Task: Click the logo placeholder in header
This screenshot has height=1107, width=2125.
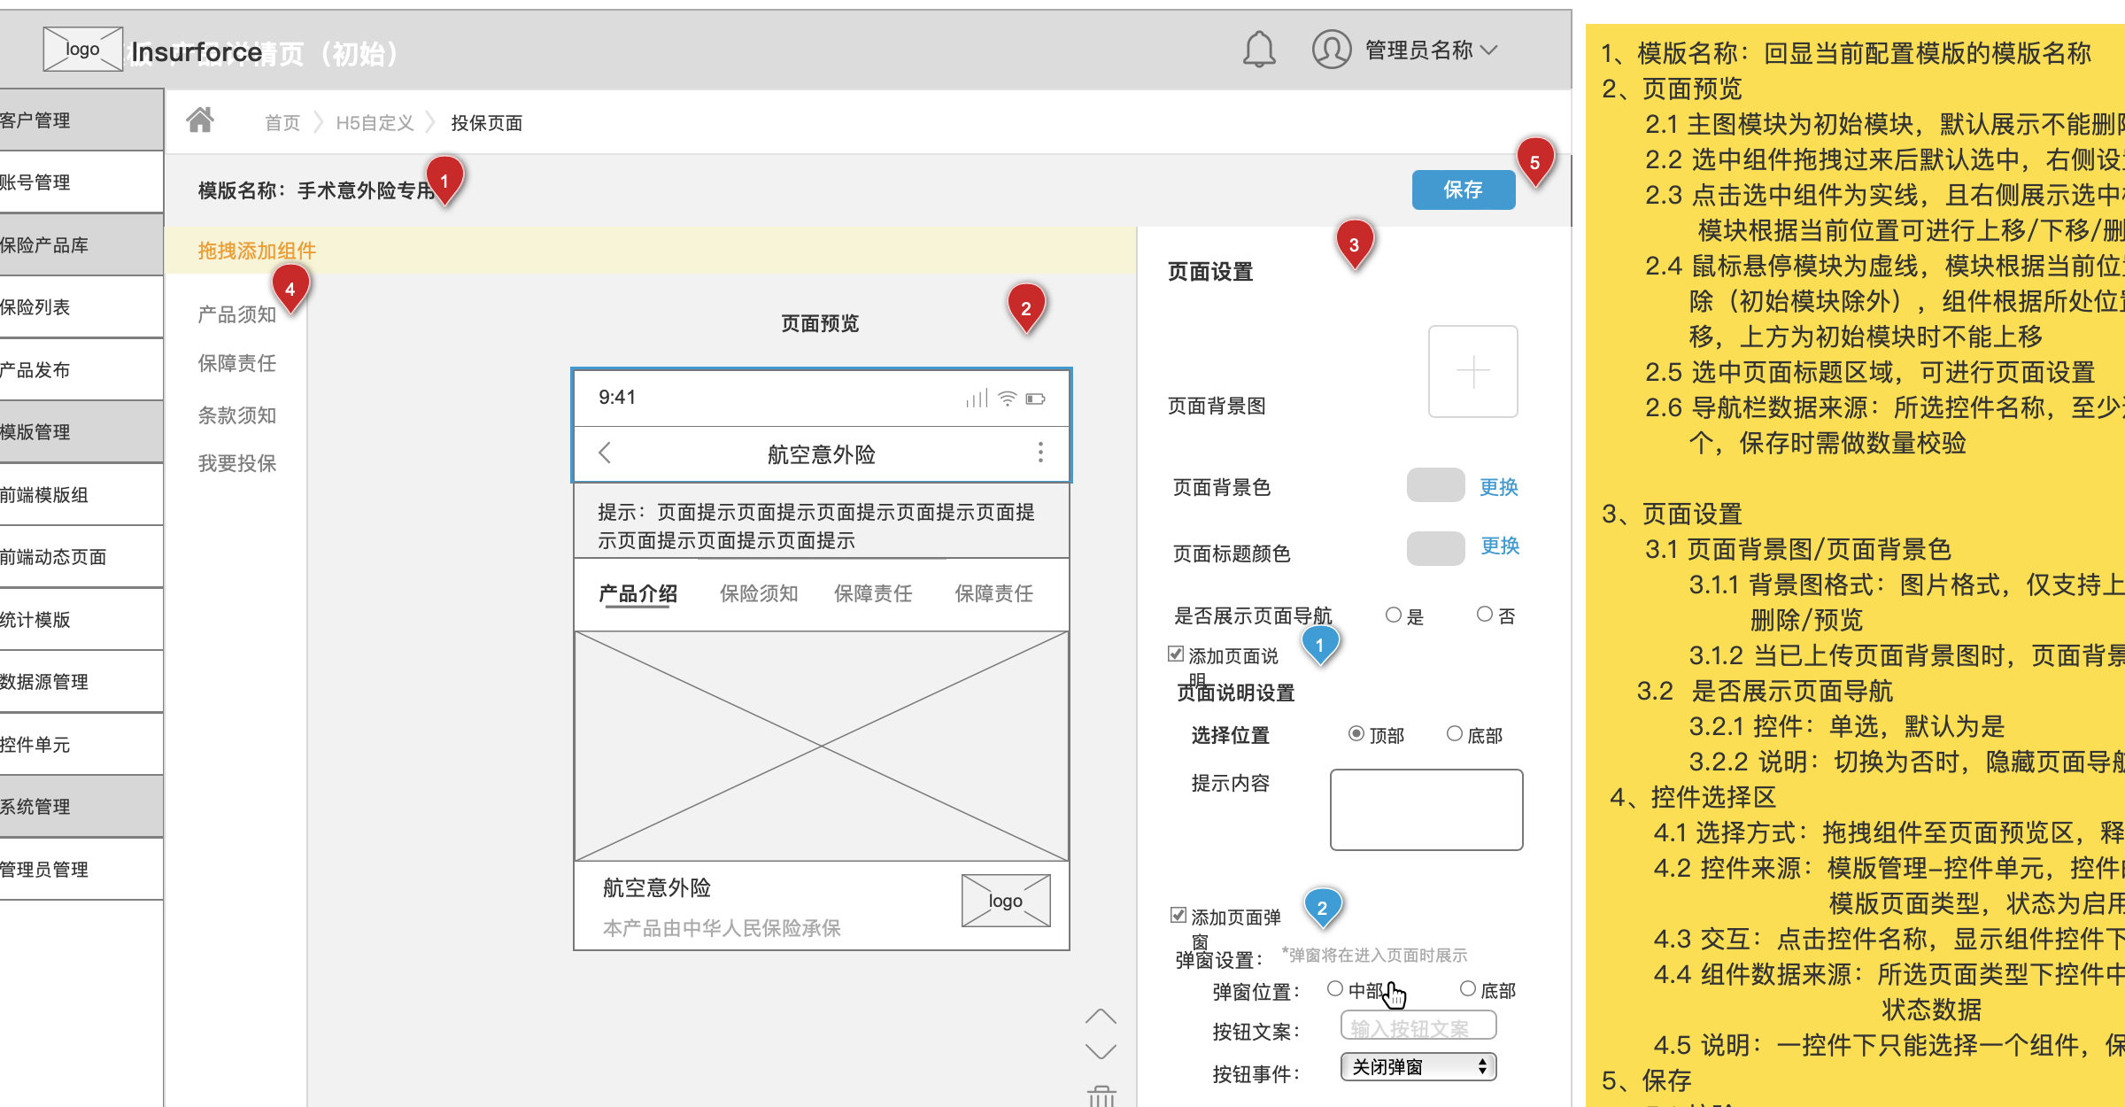Action: point(83,50)
